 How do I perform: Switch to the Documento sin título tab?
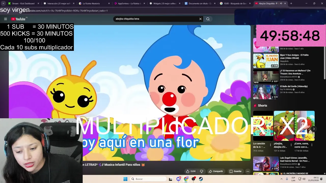(x=200, y=4)
